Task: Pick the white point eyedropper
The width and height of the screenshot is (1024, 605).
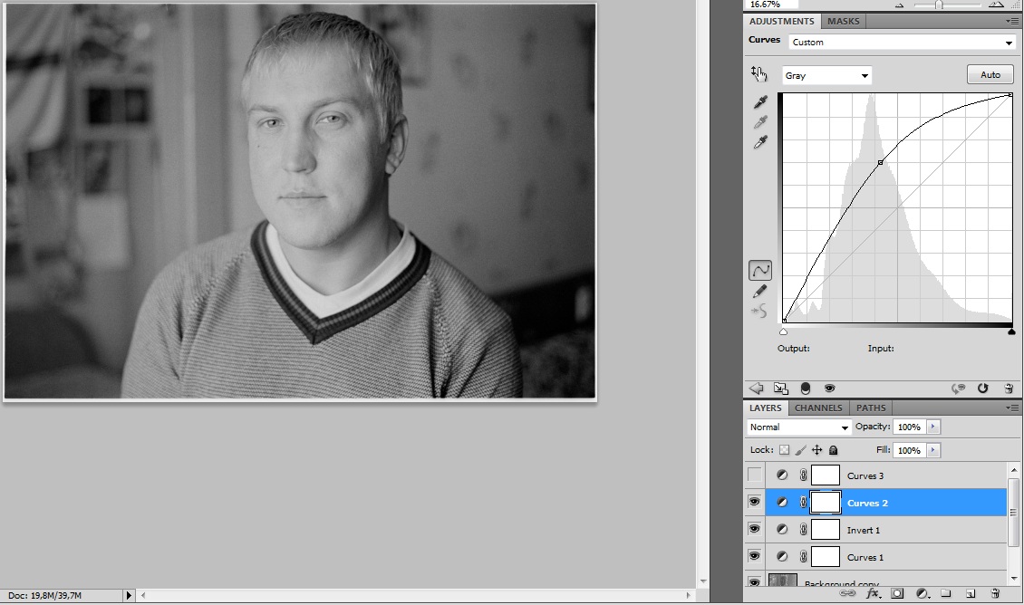Action: [x=760, y=142]
